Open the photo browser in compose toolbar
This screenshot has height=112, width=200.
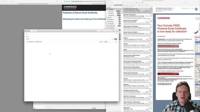click(x=113, y=31)
